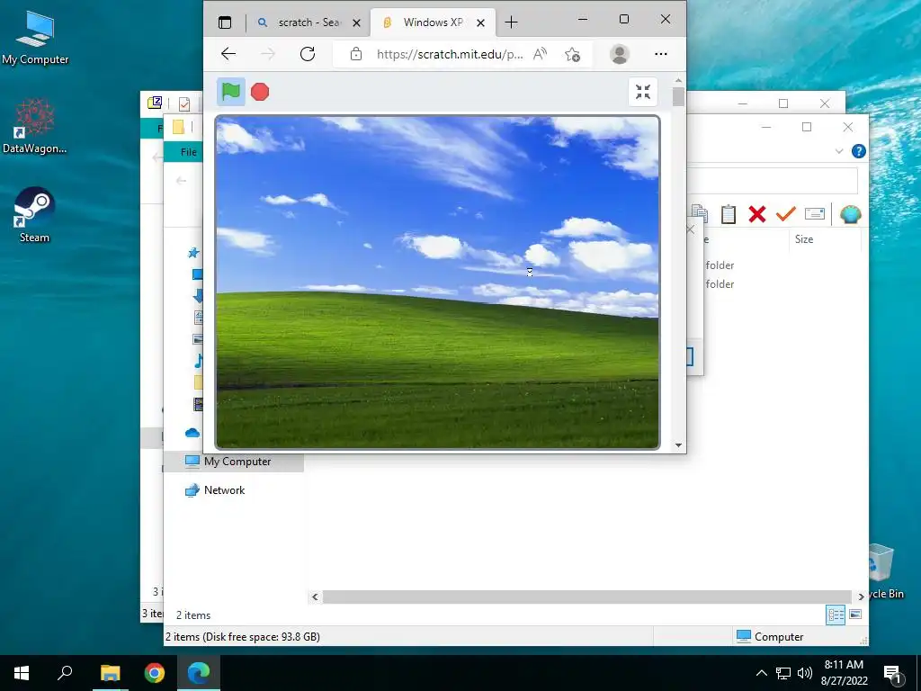Click the horizontal scrollbar right arrow
This screenshot has width=921, height=691.
861,597
